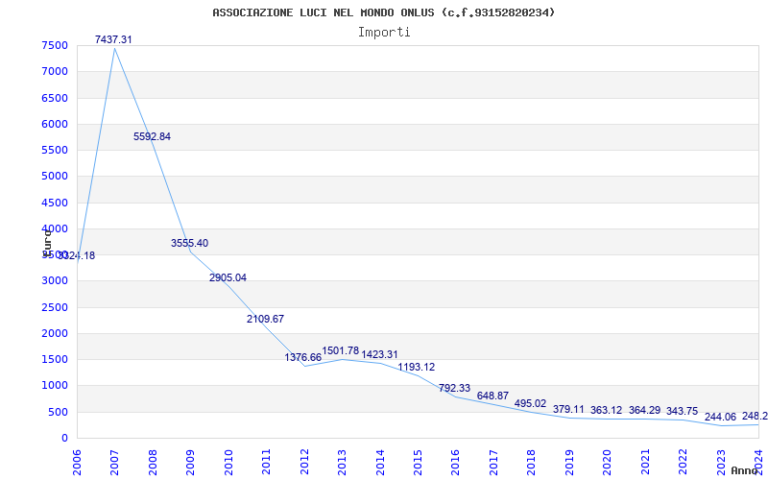Click the Importi subtitle
768x480 pixels.
tap(384, 33)
